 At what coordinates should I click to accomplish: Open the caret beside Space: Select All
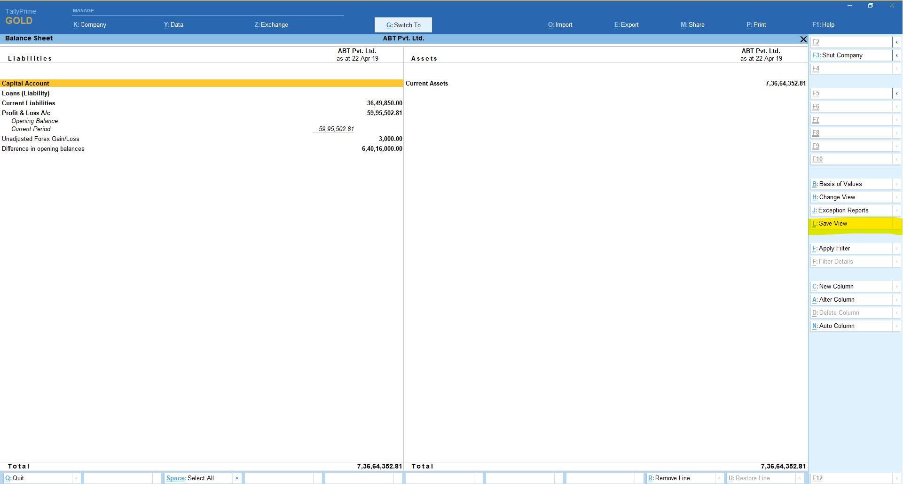tap(237, 478)
